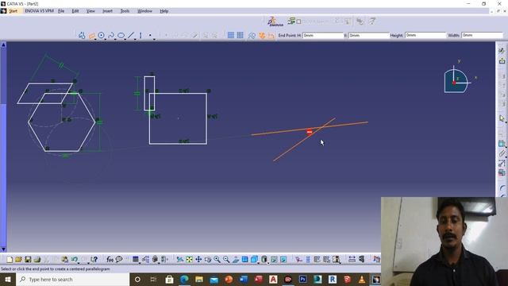Screen dimensions: 508x286
Task: Open the File menu
Action: 61,11
